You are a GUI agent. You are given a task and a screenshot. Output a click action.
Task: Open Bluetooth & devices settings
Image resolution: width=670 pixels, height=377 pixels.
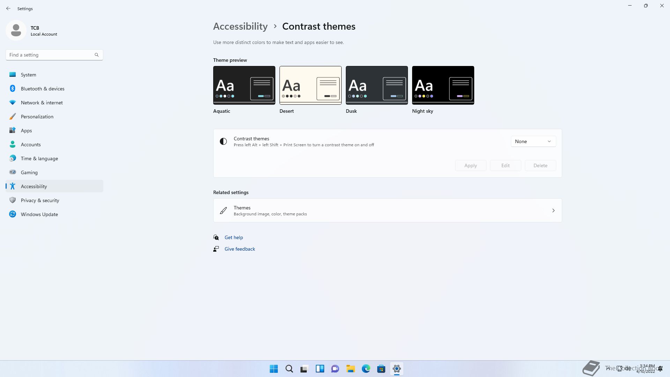click(43, 89)
